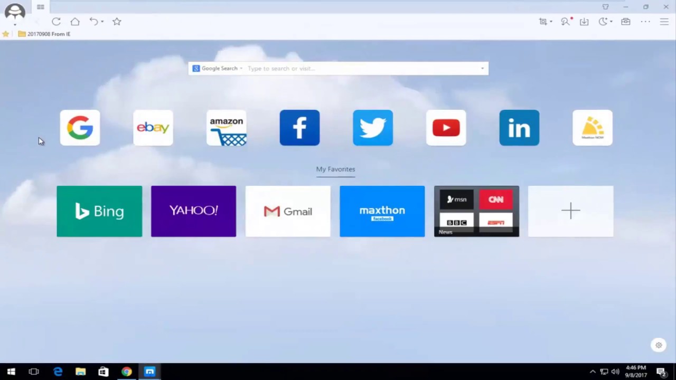Click the Quick Access grid tab
Screen dimensions: 676x380
41,7
